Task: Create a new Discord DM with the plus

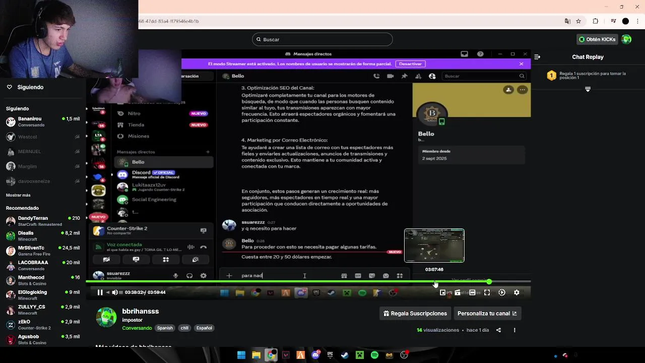Action: (208, 152)
